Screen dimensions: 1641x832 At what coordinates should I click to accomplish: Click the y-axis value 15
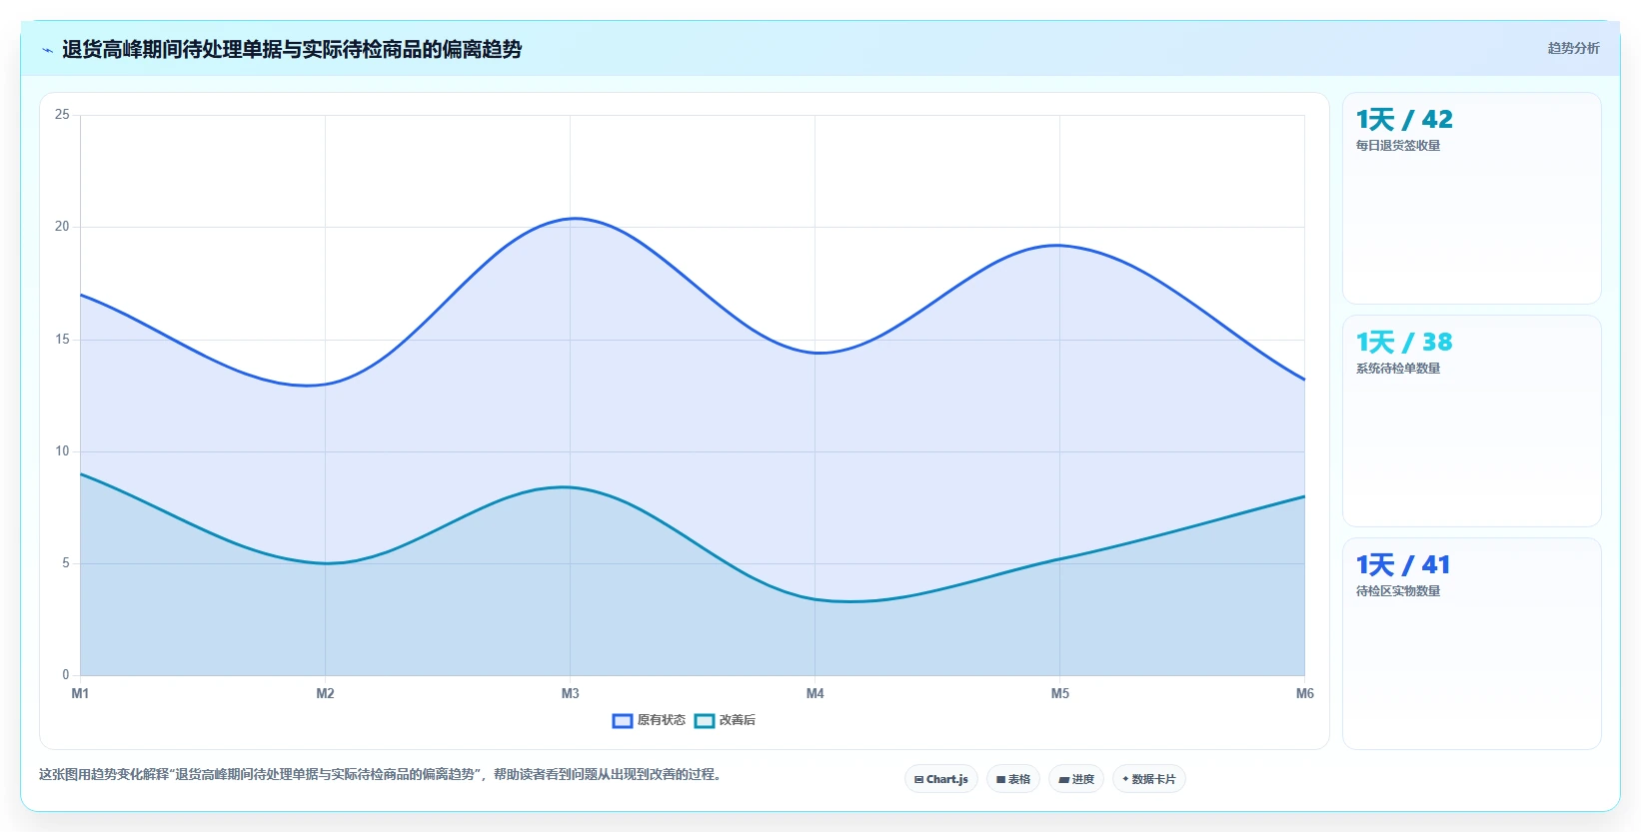[x=62, y=340]
